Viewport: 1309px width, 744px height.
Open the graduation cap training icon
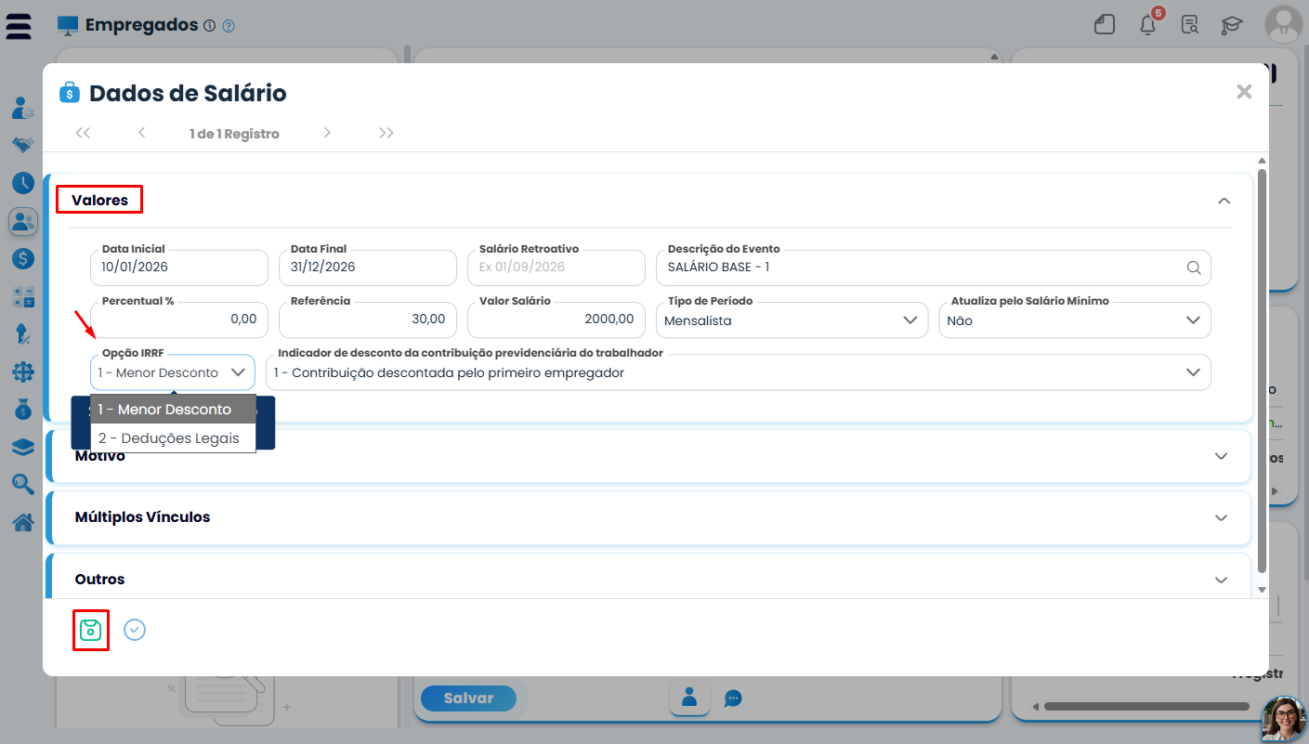click(x=1232, y=25)
